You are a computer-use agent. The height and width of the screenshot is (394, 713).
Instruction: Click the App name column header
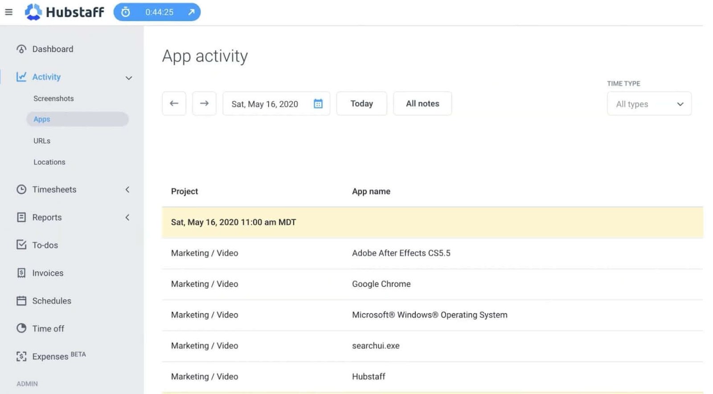coord(371,191)
